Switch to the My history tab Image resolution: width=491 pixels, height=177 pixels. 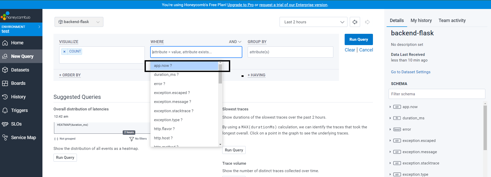(421, 20)
